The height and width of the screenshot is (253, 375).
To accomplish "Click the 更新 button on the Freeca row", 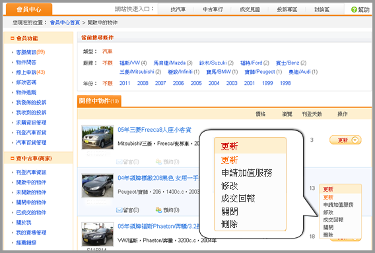I will 343,140.
